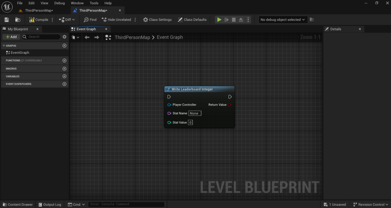Click the Add button in My Blueprint
391x208 pixels.
point(11,37)
